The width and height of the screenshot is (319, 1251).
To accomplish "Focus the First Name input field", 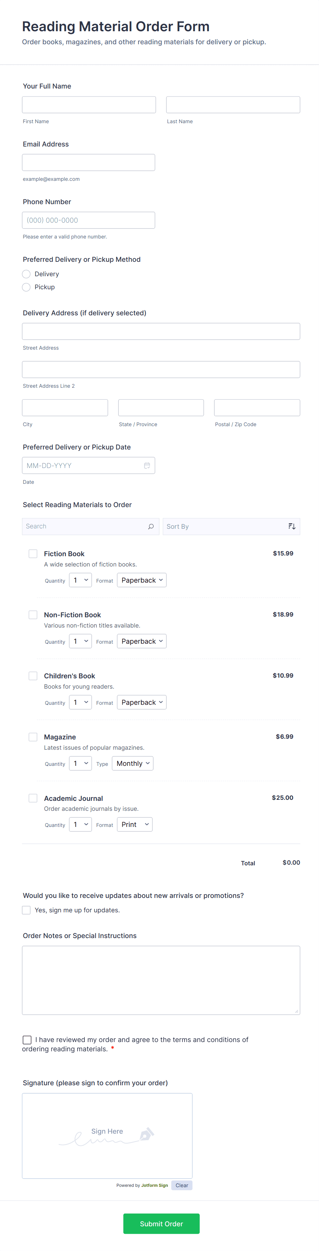I will (89, 105).
